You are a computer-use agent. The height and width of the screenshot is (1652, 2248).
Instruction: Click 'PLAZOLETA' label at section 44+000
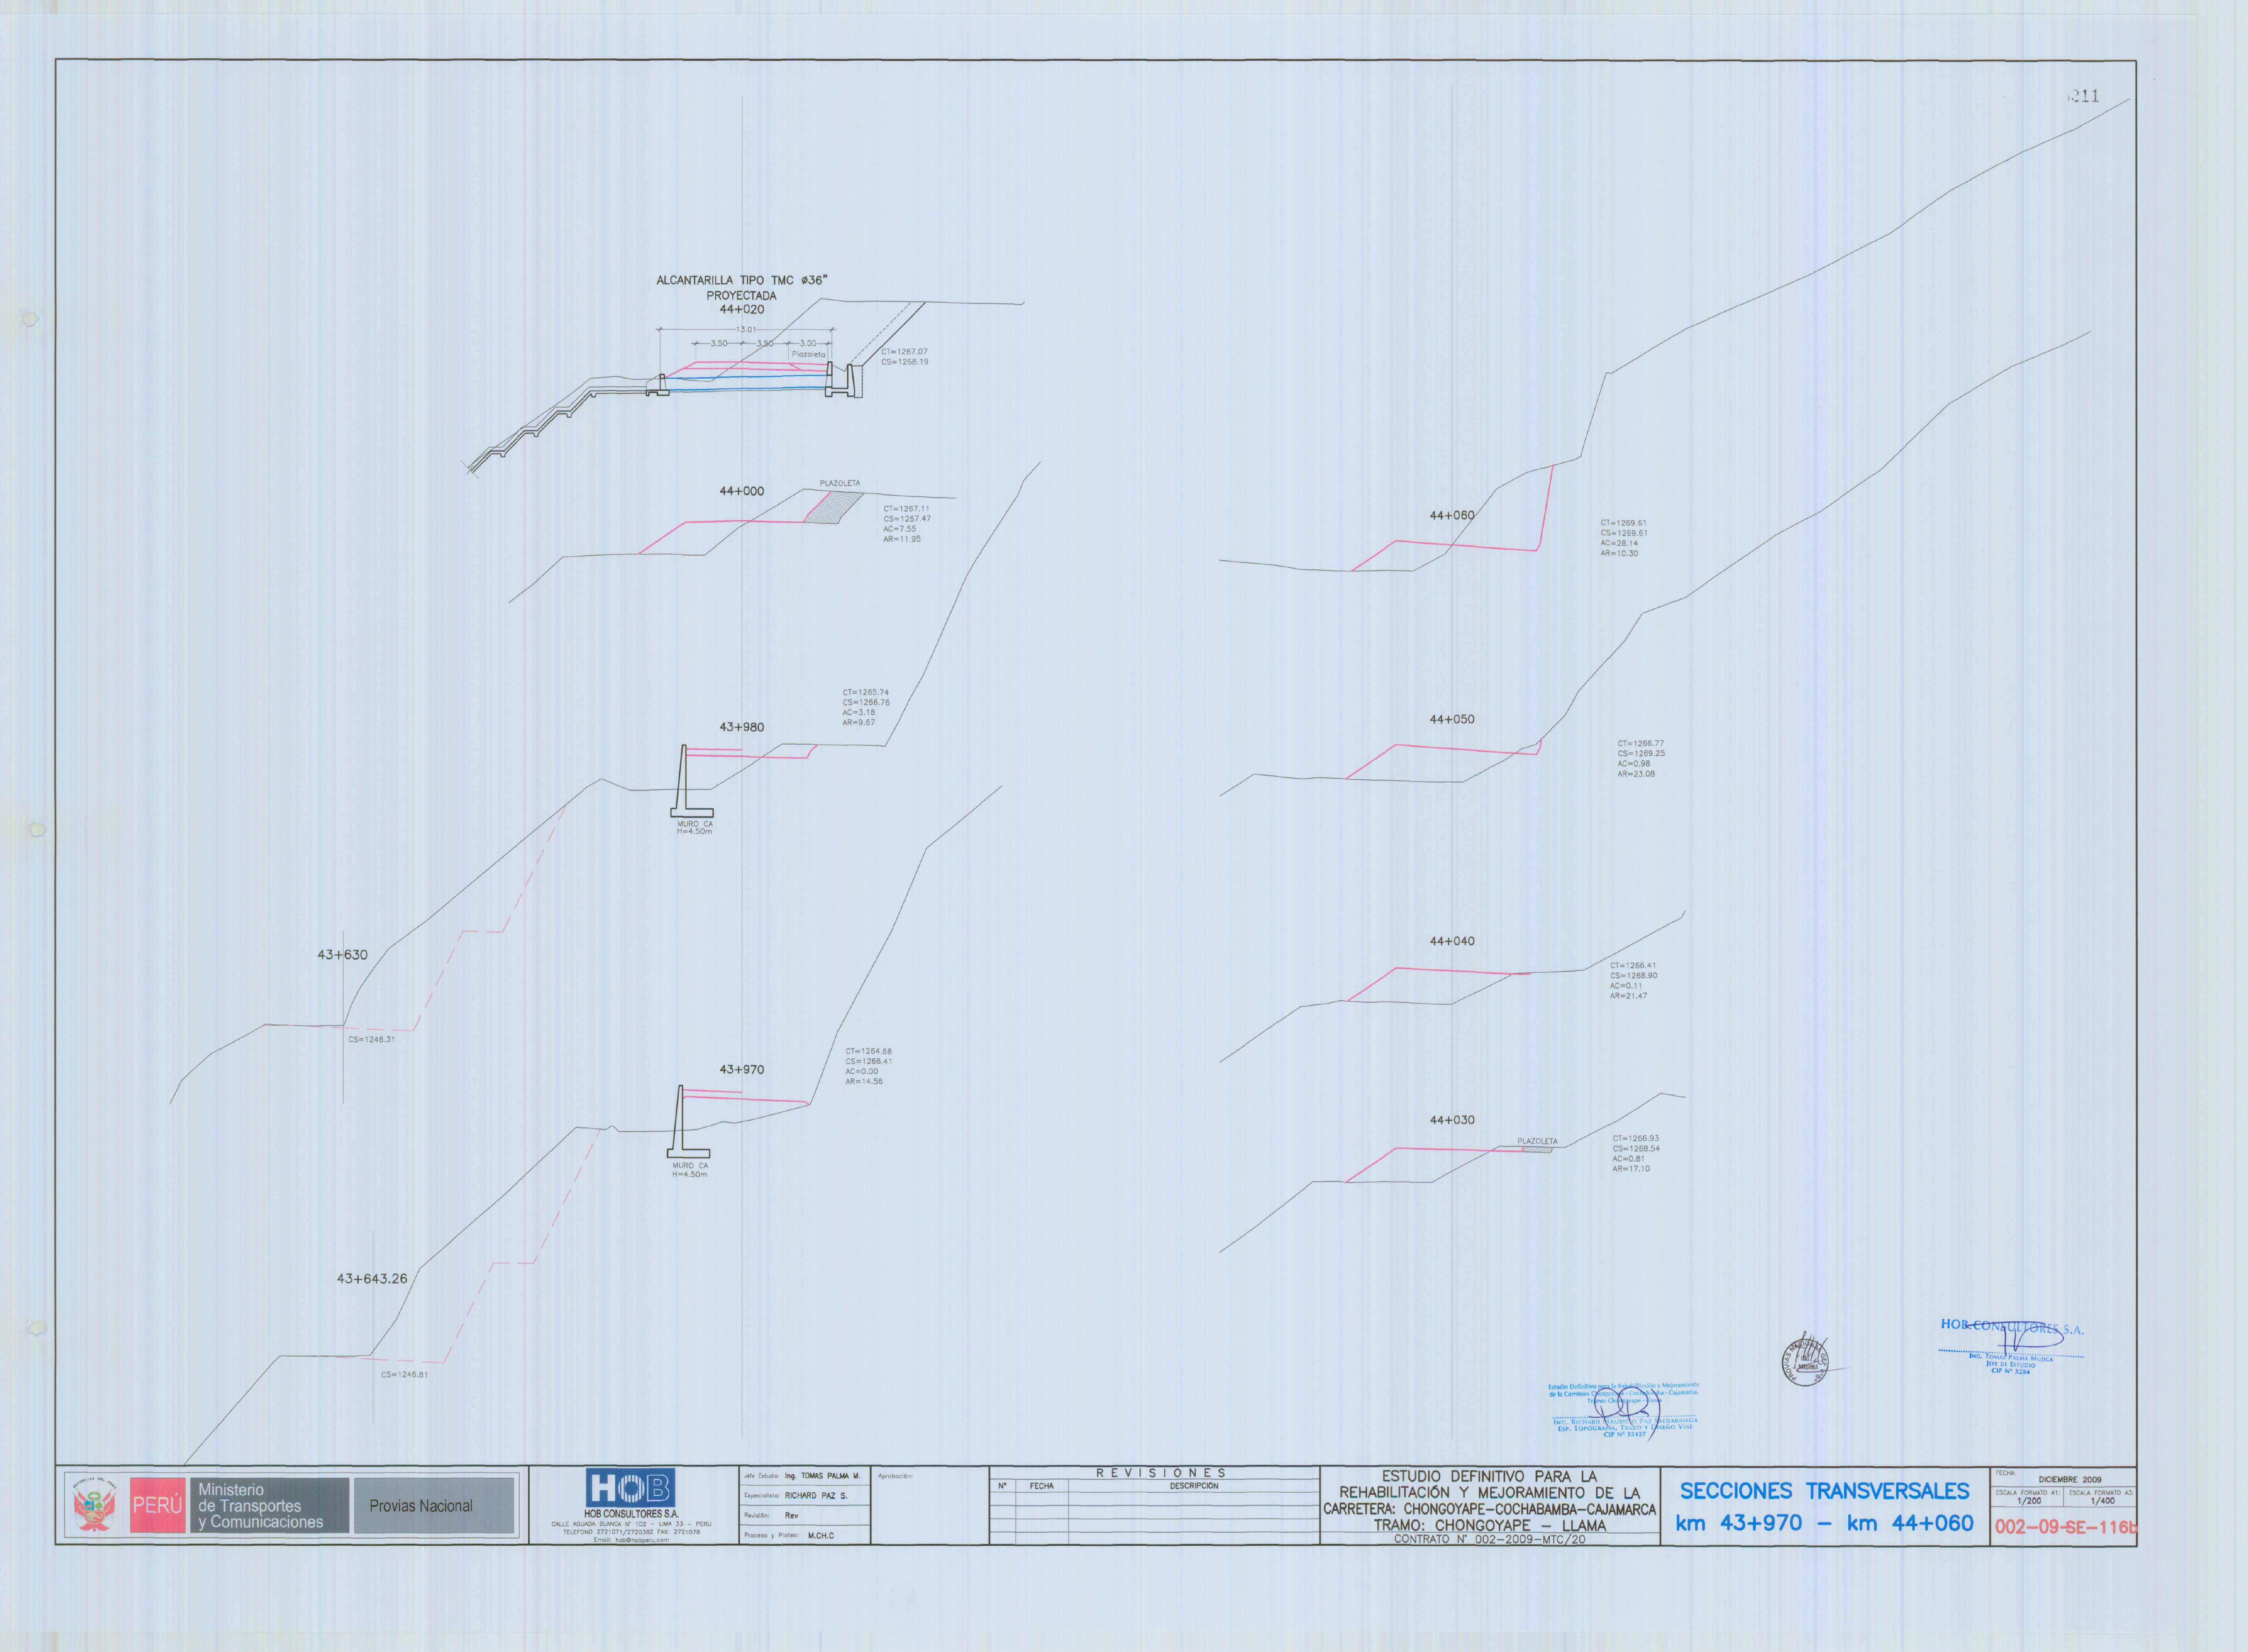click(x=840, y=483)
